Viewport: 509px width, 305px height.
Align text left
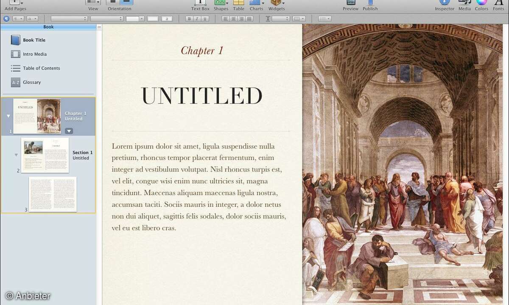point(225,19)
